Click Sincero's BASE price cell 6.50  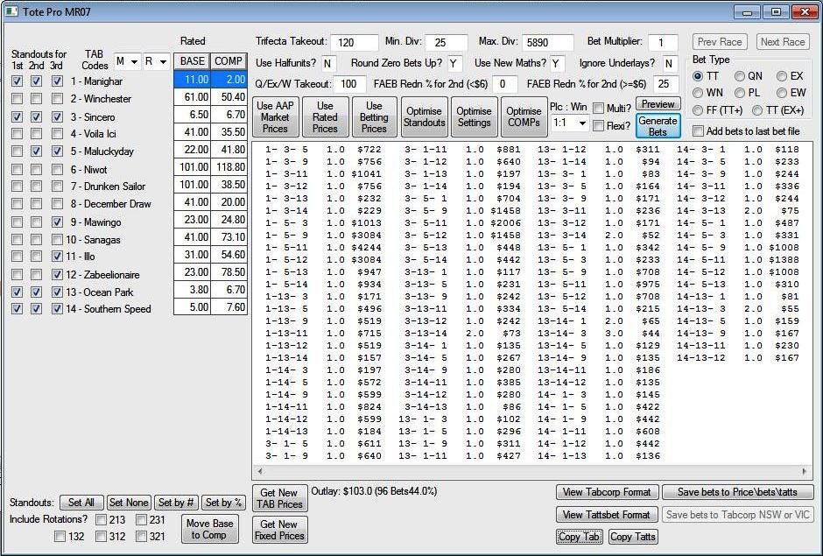(x=192, y=115)
